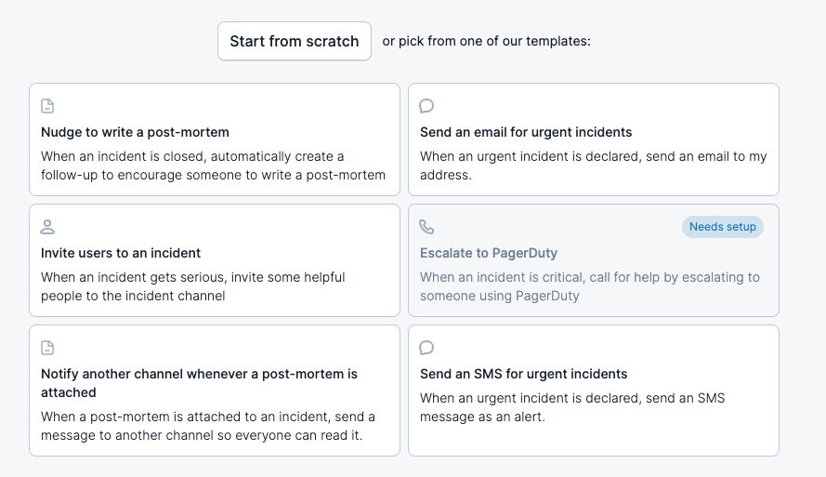Click the Start from scratch button
Screen dimensions: 826x477
[x=295, y=41]
